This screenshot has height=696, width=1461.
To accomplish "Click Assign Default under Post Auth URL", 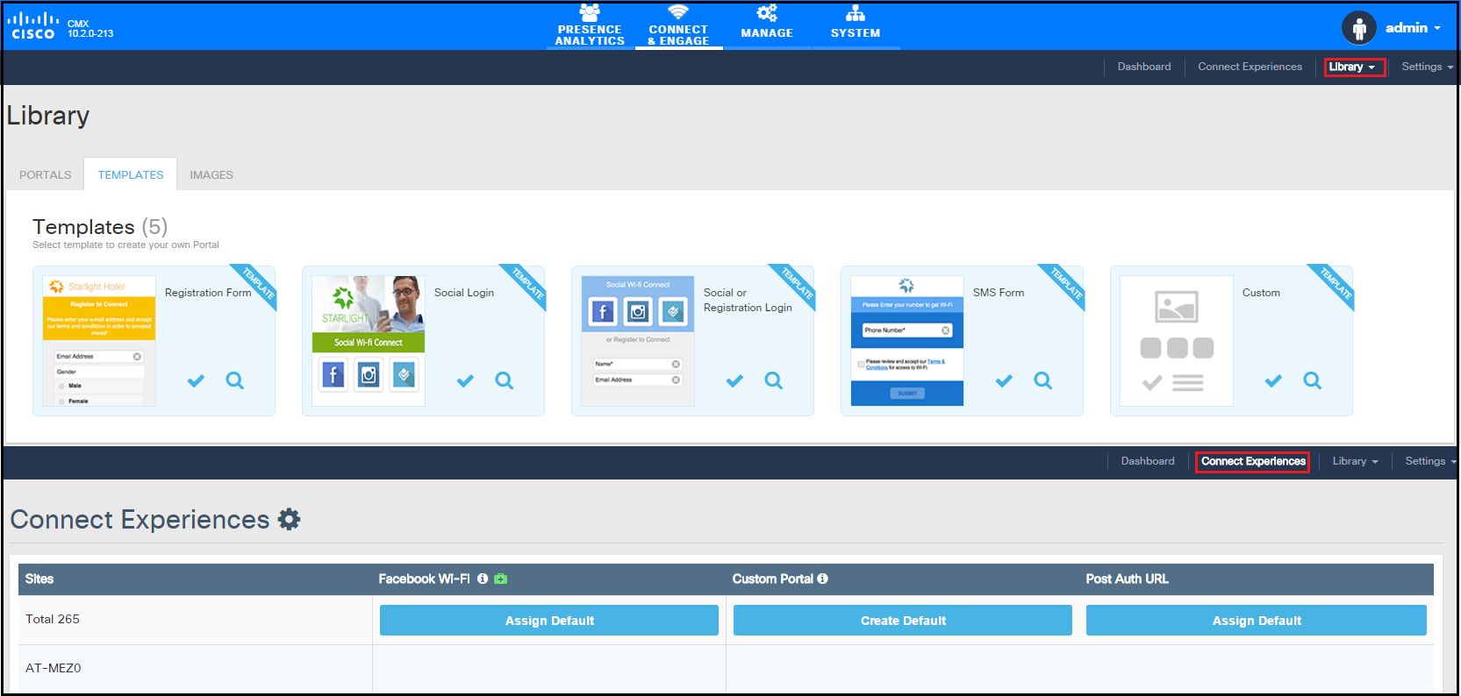I will (1256, 621).
